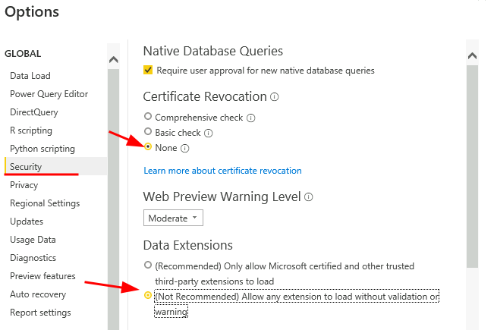This screenshot has height=330, width=494.
Task: Uncheck Require user approval for native queries
Action: [148, 71]
